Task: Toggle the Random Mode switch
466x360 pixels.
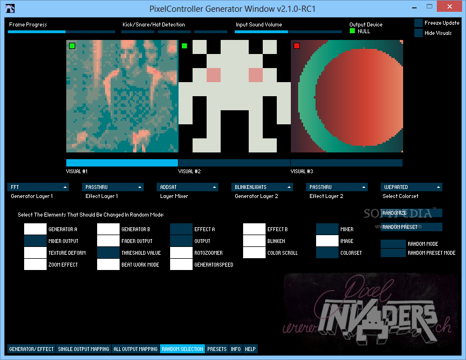Action: [x=393, y=244]
